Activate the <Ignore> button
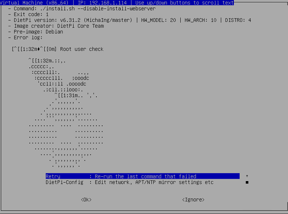This screenshot has height=214, width=288. (193, 199)
